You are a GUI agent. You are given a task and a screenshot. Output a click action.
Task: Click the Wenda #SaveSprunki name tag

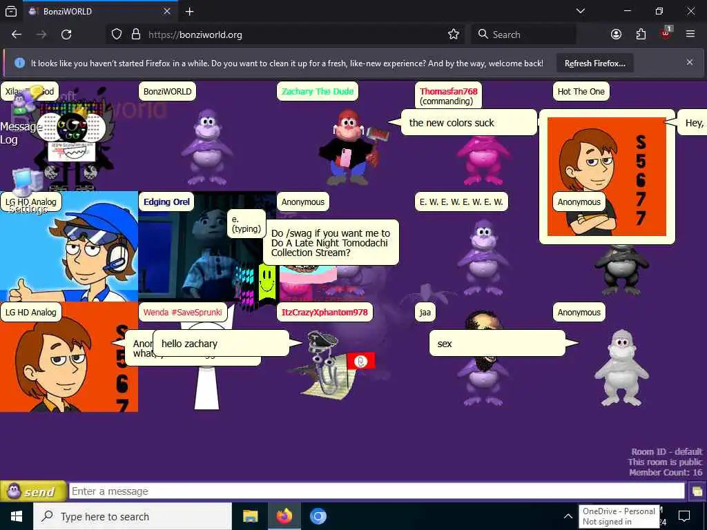coord(182,313)
